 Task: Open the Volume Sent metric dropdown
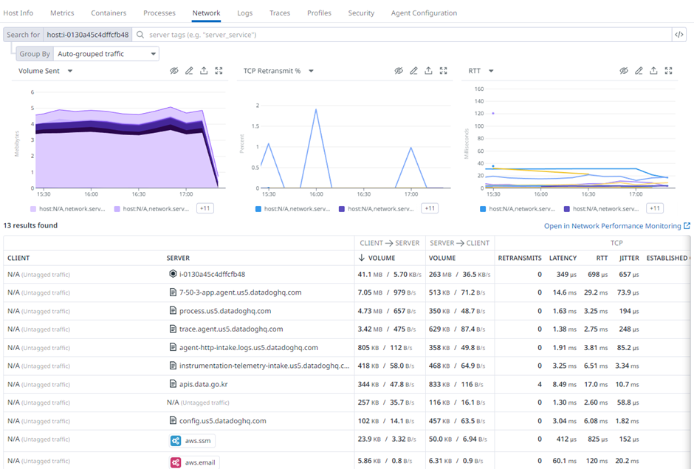click(70, 71)
